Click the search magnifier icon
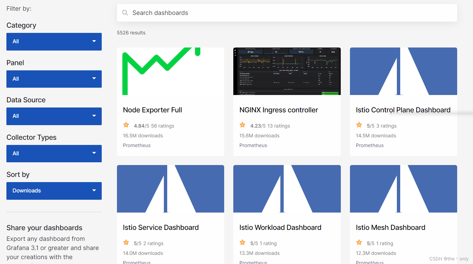This screenshot has height=264, width=473. point(125,13)
